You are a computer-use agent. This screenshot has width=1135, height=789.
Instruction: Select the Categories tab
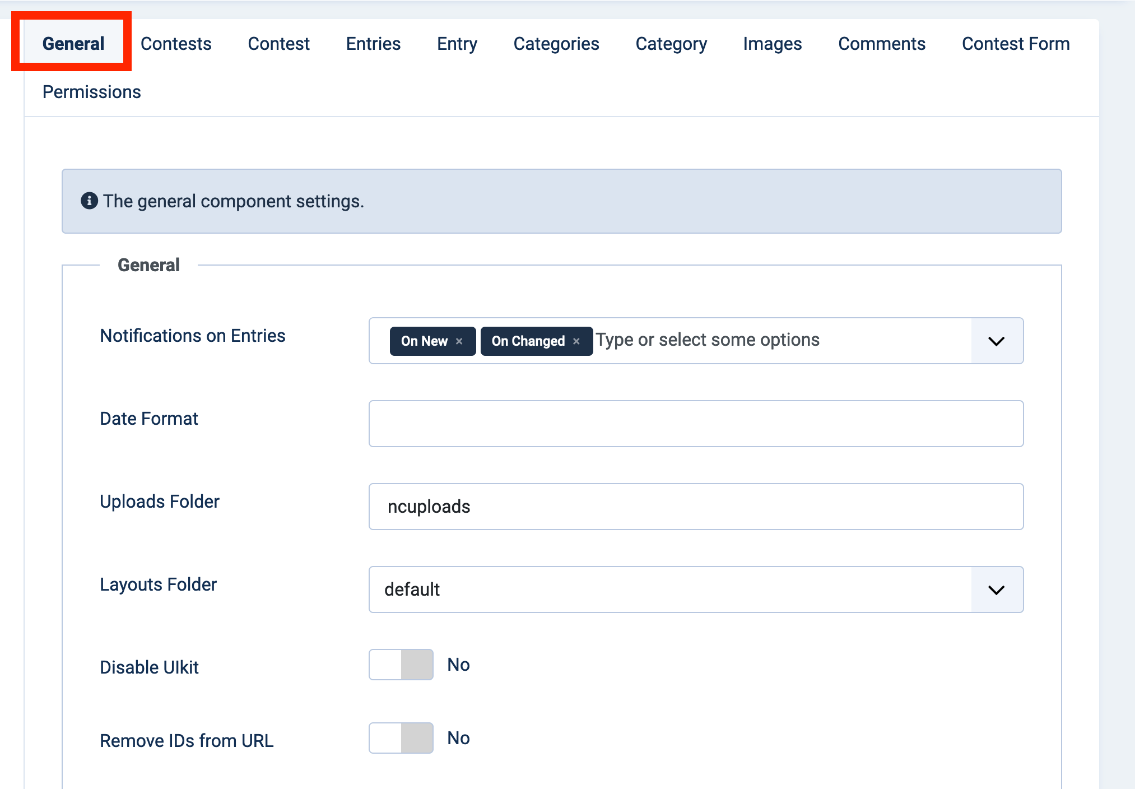point(556,44)
